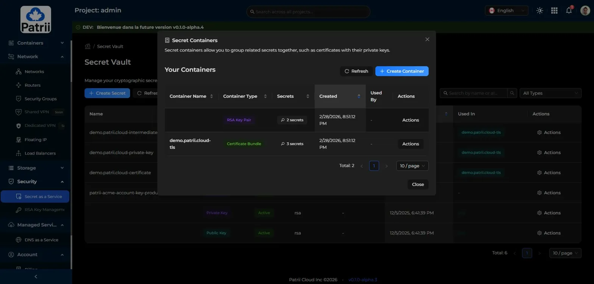Sort the dialog by Container Type

[x=245, y=96]
